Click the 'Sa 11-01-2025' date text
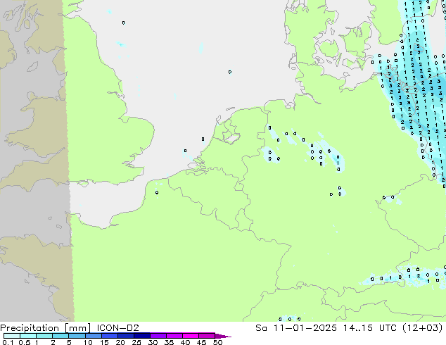 tap(296, 328)
